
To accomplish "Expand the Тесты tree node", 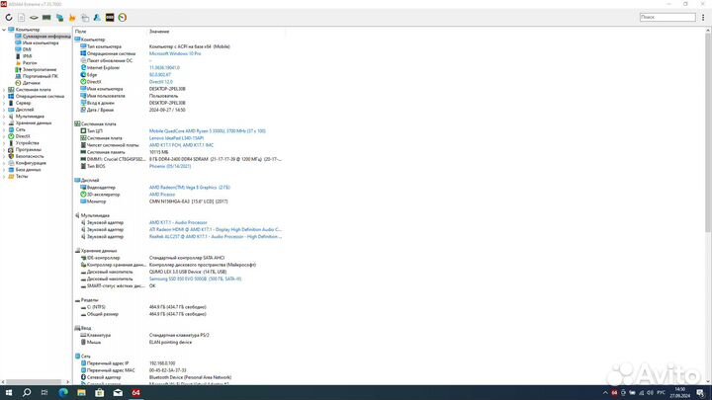I will (x=4, y=177).
